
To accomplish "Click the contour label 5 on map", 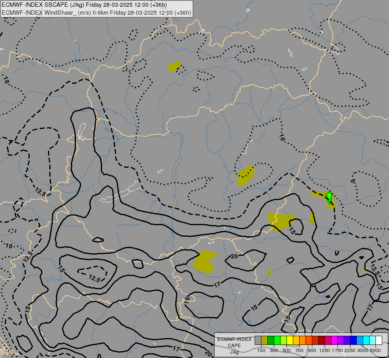I will pos(352,181).
